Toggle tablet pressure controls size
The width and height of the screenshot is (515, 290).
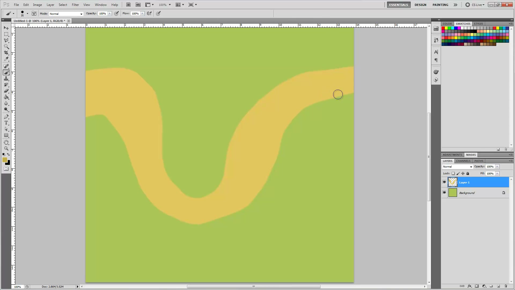click(x=159, y=13)
